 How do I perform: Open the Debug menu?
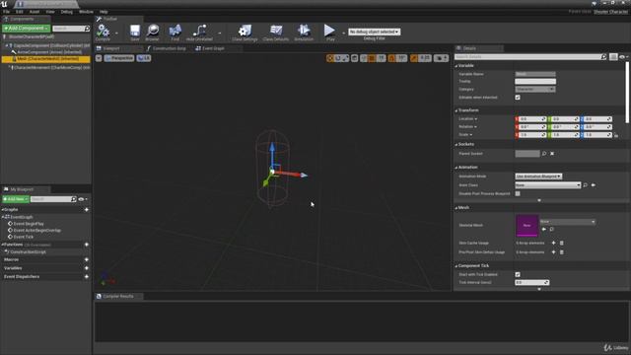point(67,12)
